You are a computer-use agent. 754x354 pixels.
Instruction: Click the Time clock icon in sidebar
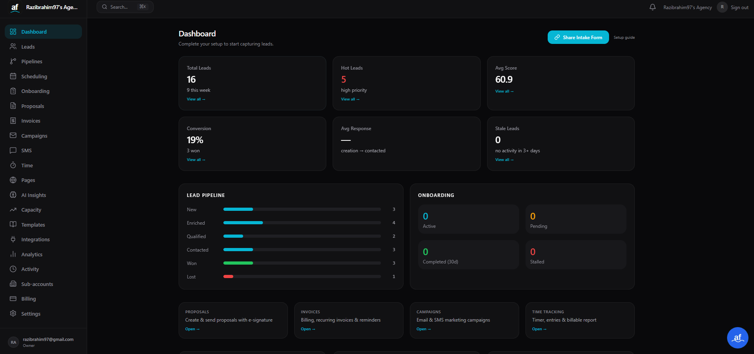pos(13,165)
